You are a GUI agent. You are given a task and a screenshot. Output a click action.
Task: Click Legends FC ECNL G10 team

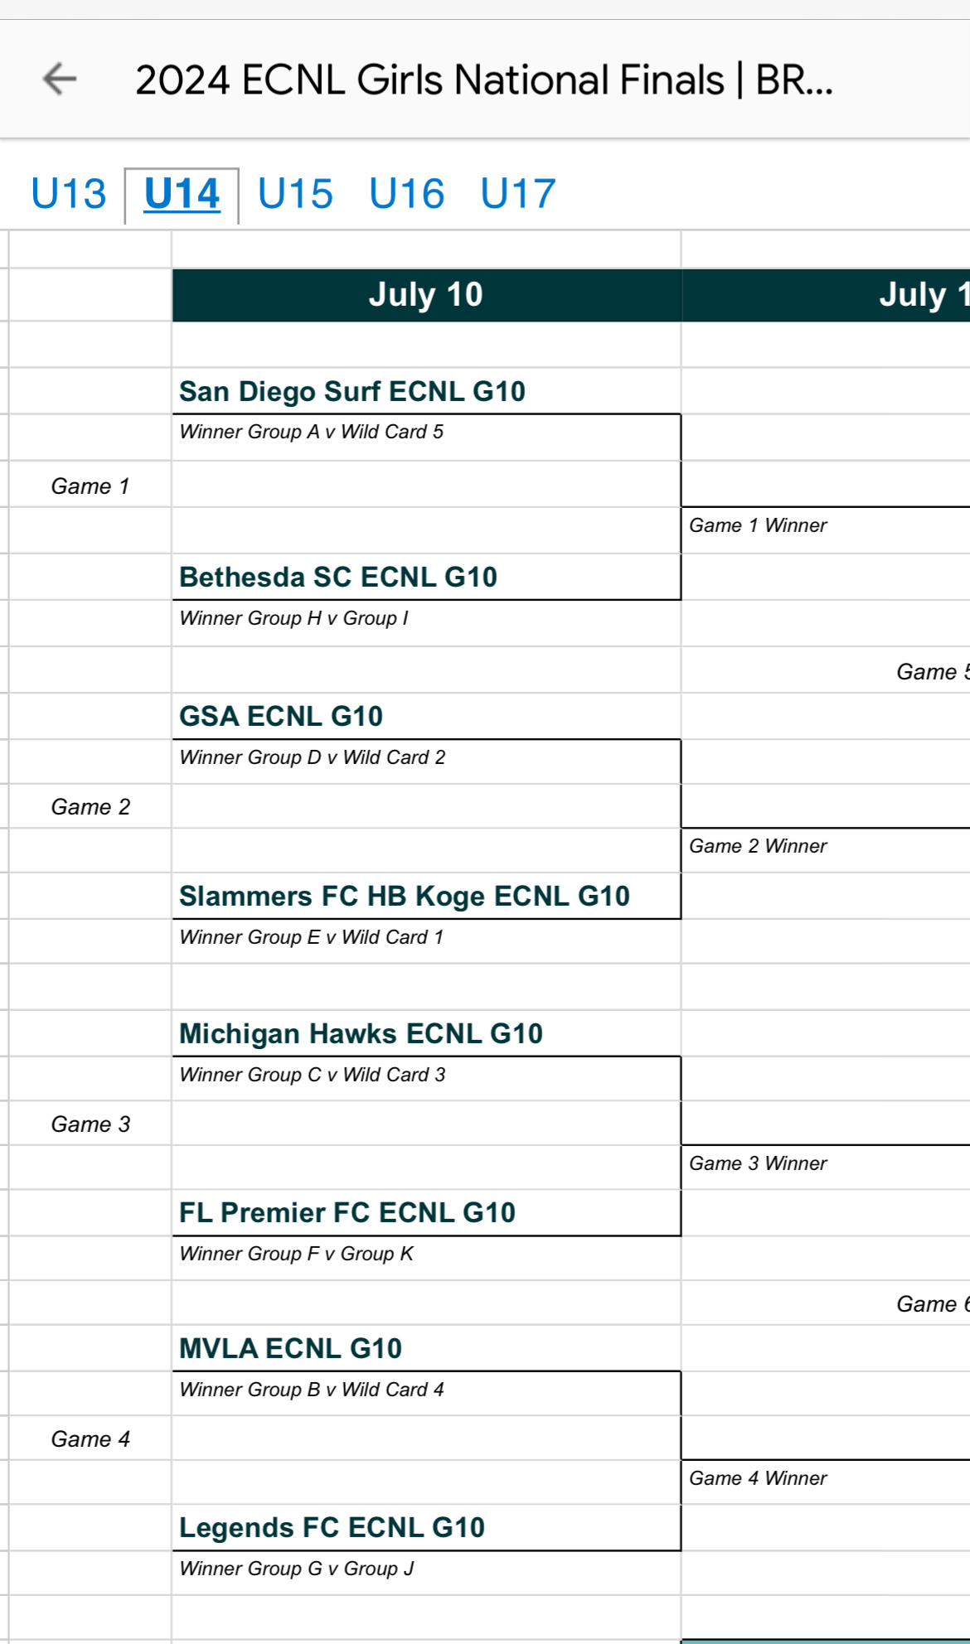[x=332, y=1528]
